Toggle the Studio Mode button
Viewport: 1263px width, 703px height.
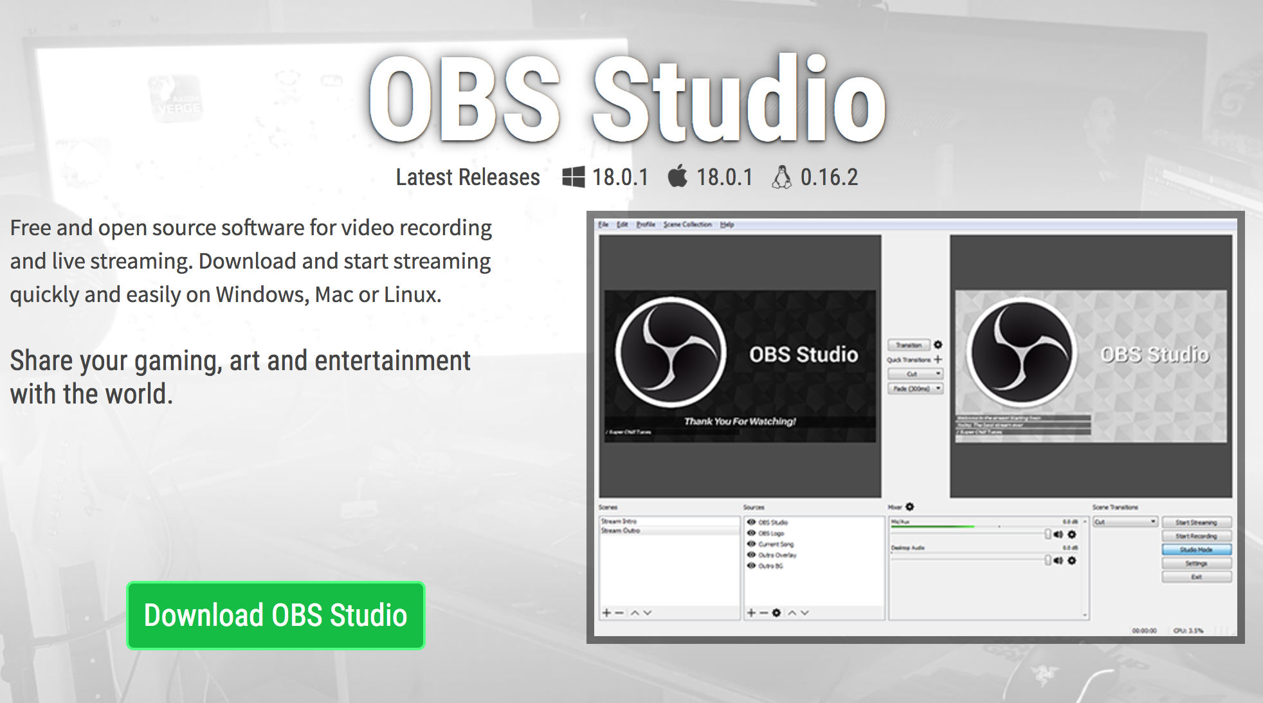tap(1196, 549)
